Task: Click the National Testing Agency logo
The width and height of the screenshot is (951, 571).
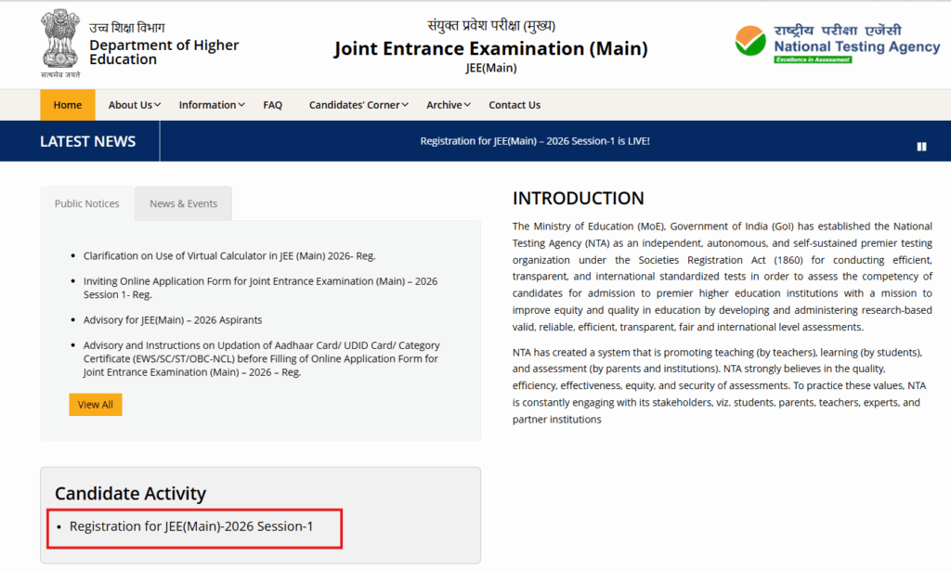Action: (838, 44)
